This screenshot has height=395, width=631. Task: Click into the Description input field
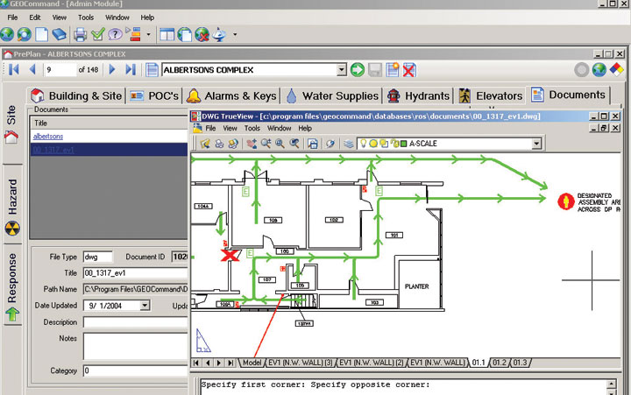click(x=136, y=321)
